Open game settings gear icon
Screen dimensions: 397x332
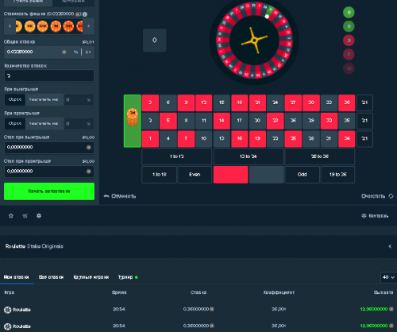39,216
